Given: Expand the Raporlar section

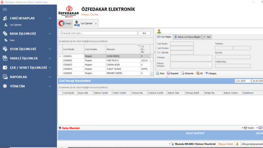Looking at the screenshot, I should 50,77.
